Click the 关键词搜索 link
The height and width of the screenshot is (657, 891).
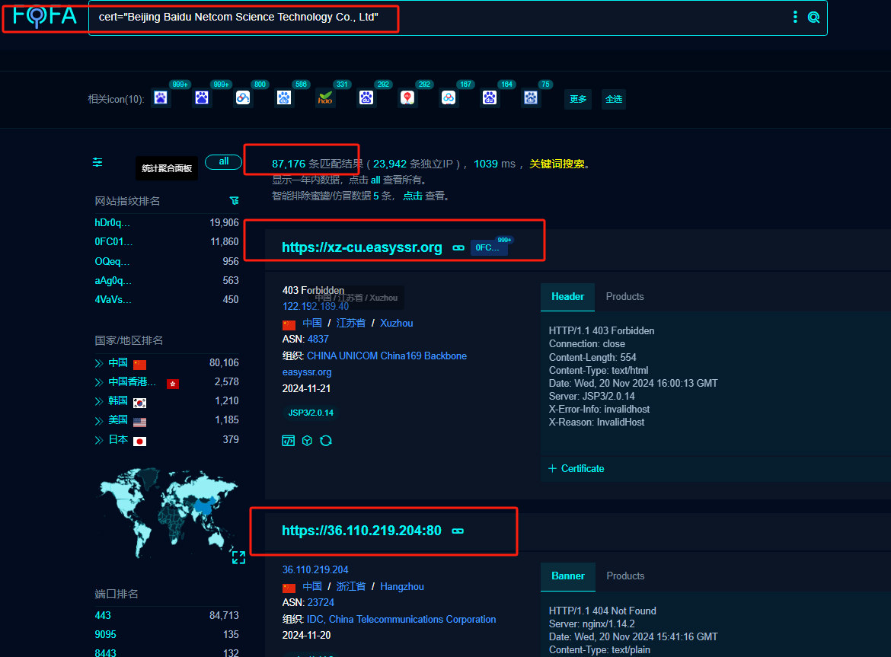(557, 164)
